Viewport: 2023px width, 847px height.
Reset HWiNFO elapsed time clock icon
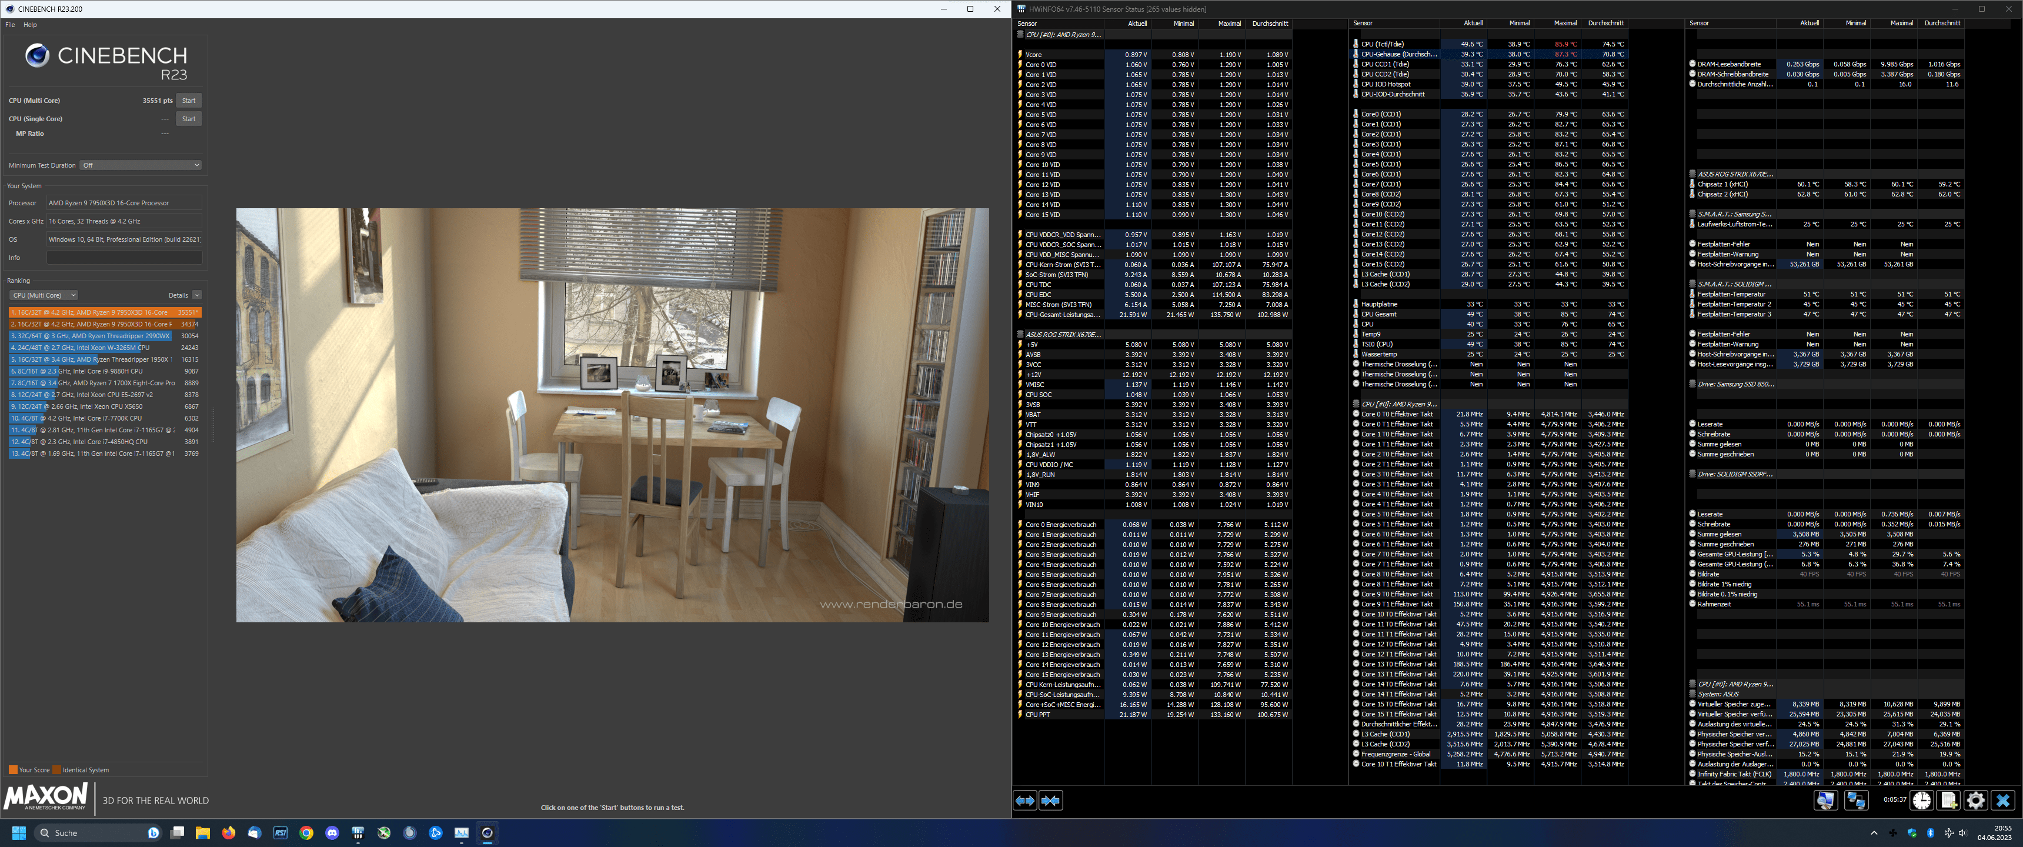(x=1922, y=800)
